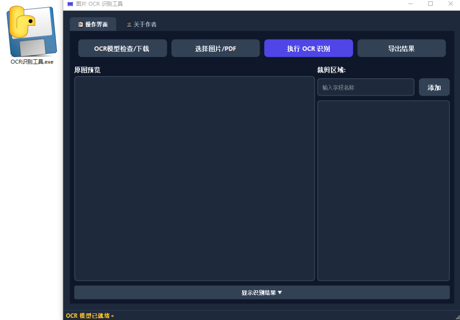Run recognition via 执行 OCR 识别
Image resolution: width=460 pixels, height=320 pixels.
point(308,48)
